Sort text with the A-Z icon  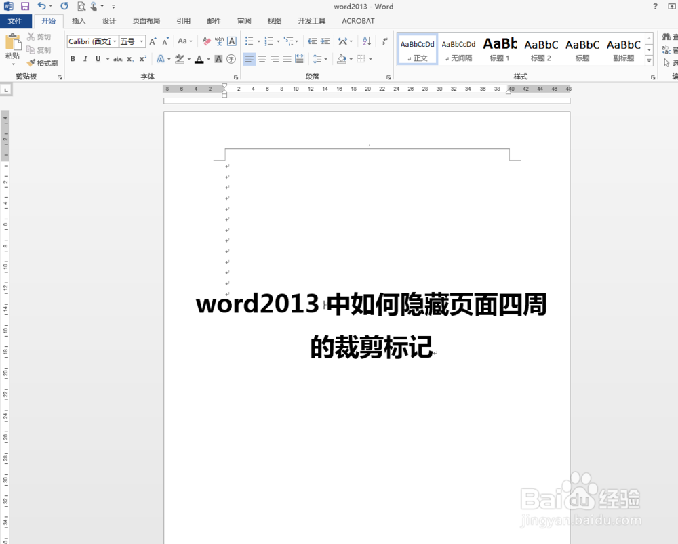(x=367, y=41)
